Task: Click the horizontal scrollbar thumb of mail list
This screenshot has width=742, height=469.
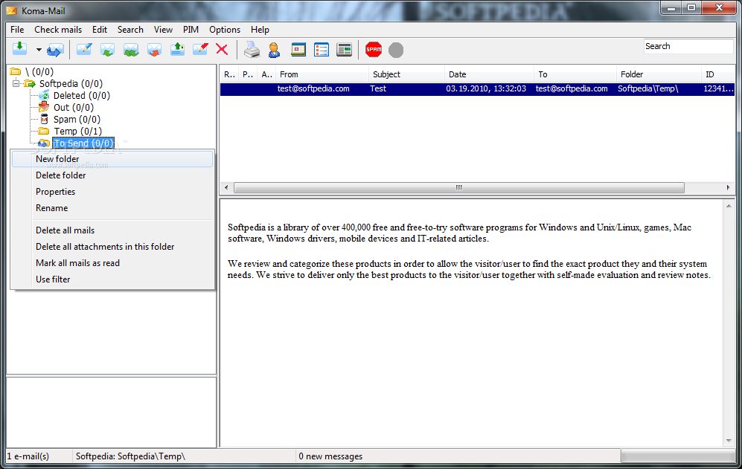Action: coord(458,188)
